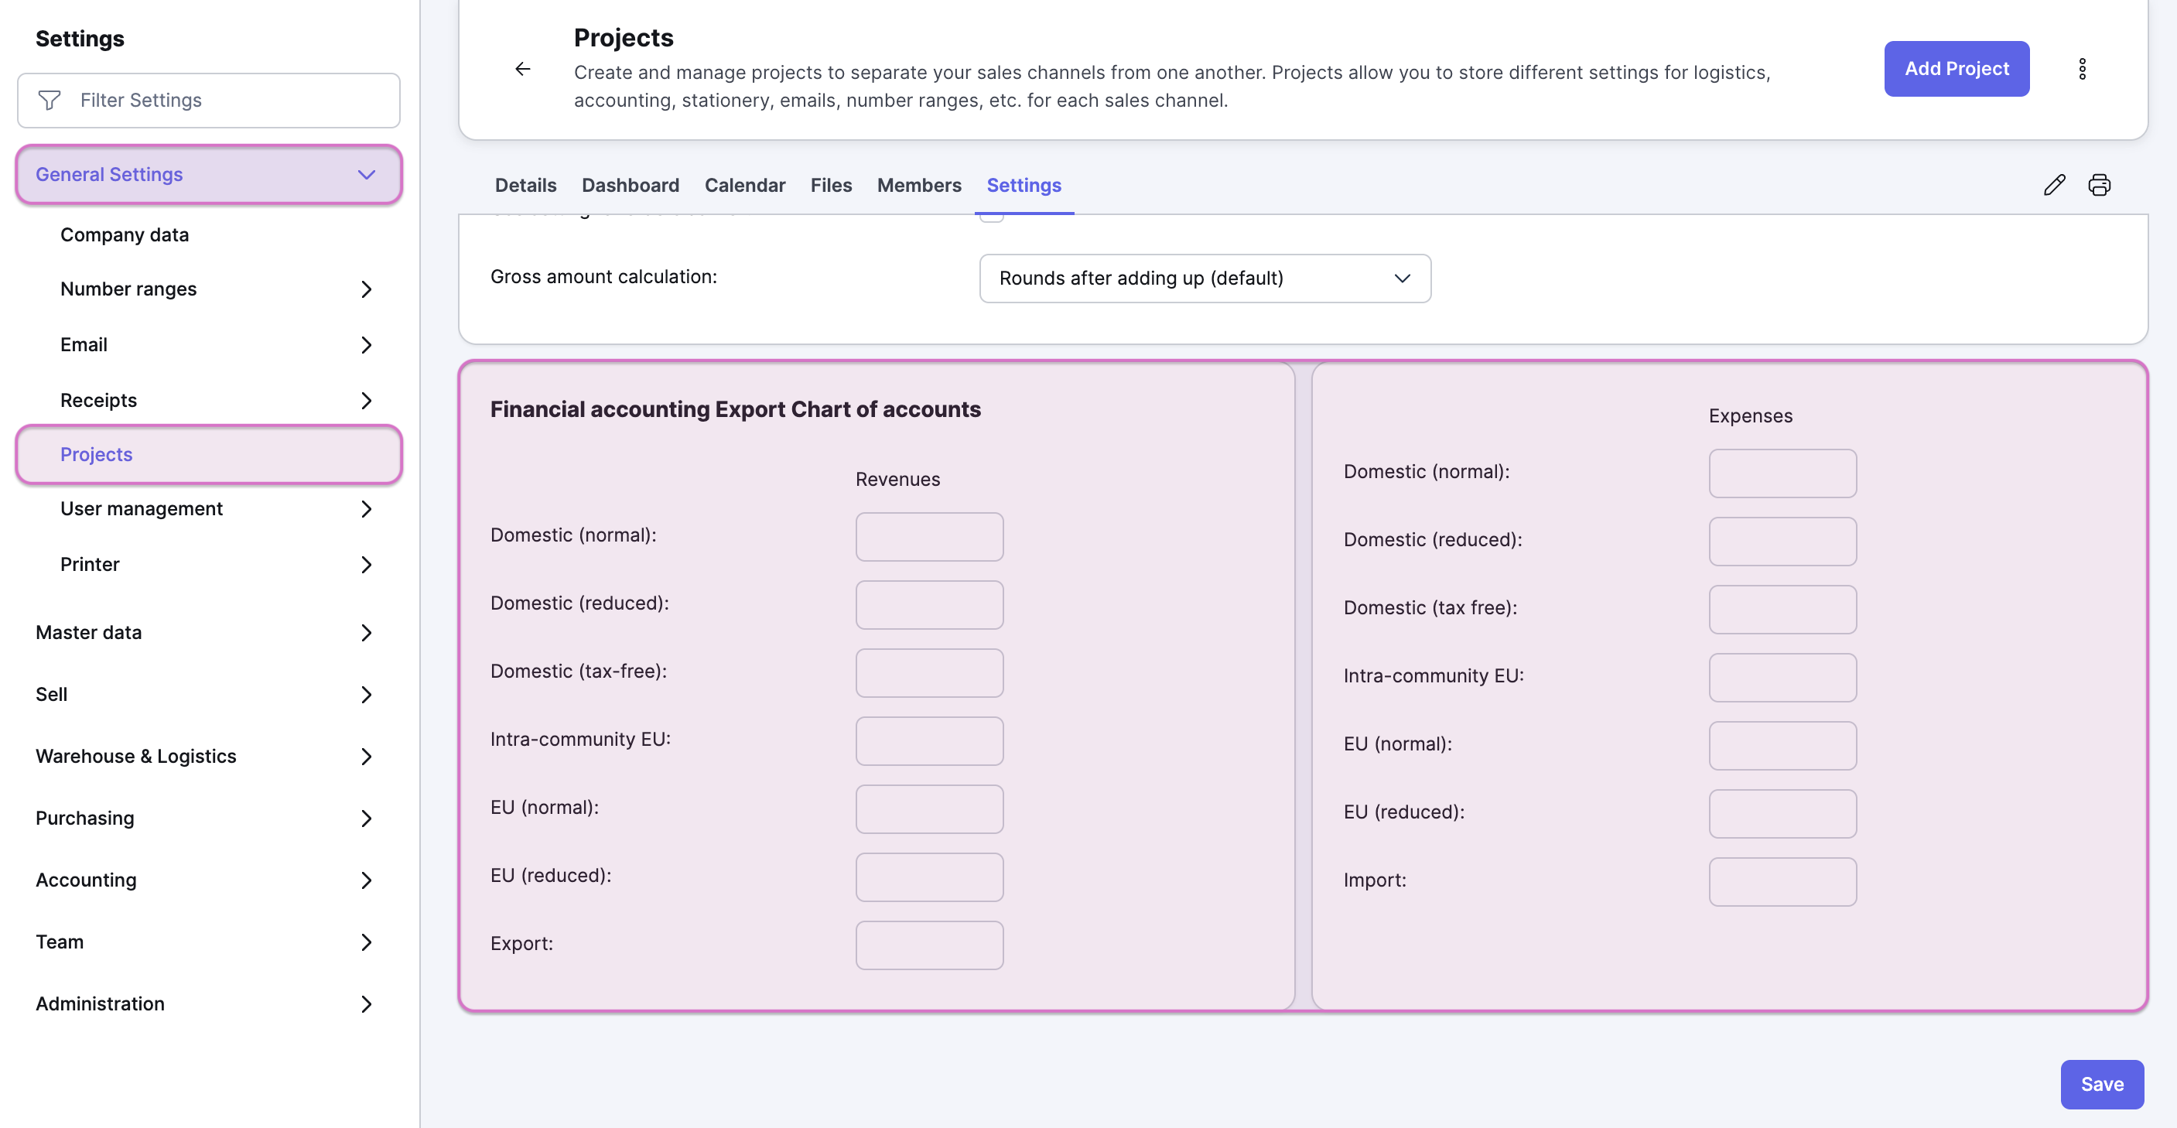This screenshot has height=1128, width=2177.
Task: Expand the Email submenu chevron
Action: click(366, 345)
